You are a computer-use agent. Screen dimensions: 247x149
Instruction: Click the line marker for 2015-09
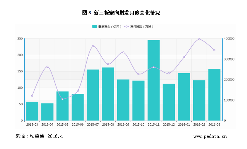(x=123, y=52)
